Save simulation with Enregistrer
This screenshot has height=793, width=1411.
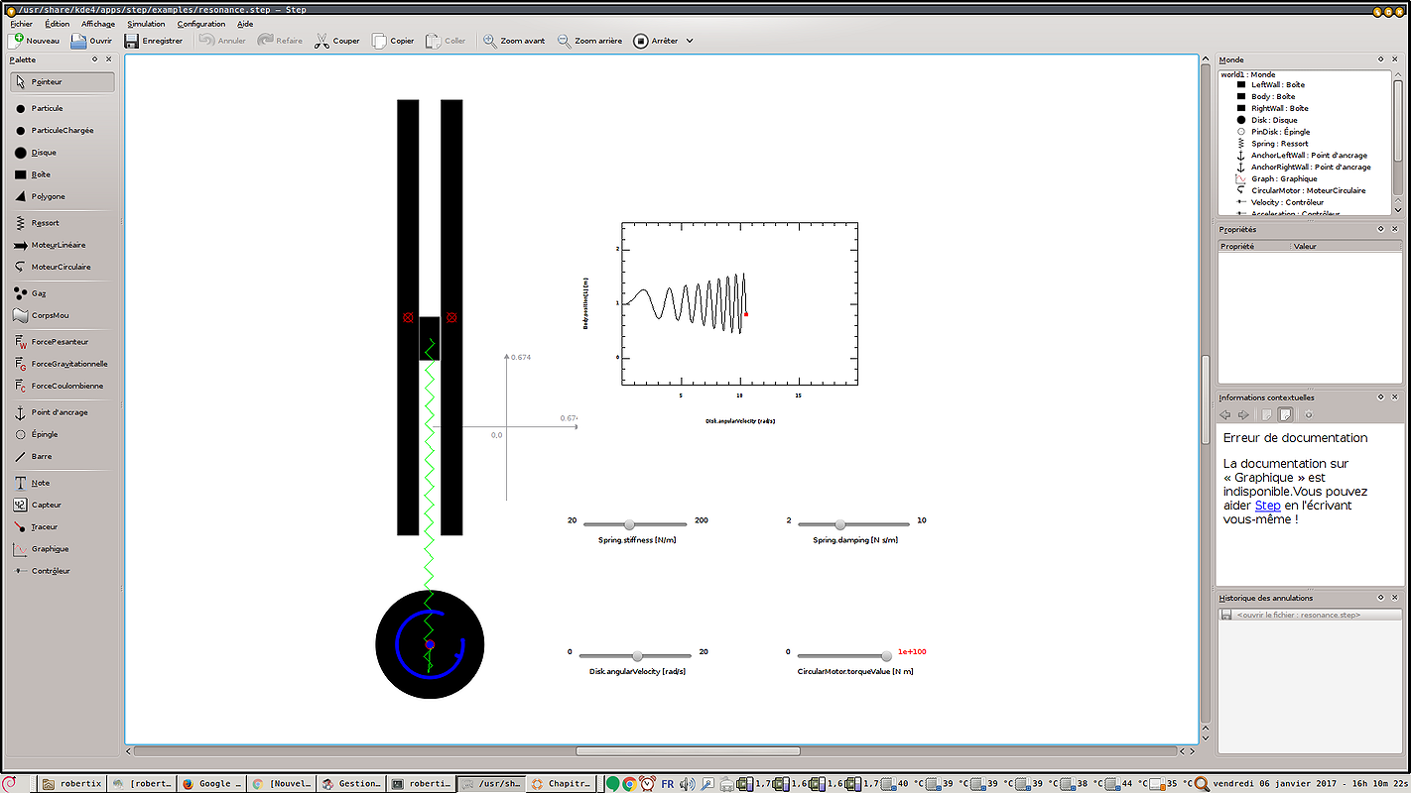[x=154, y=41]
